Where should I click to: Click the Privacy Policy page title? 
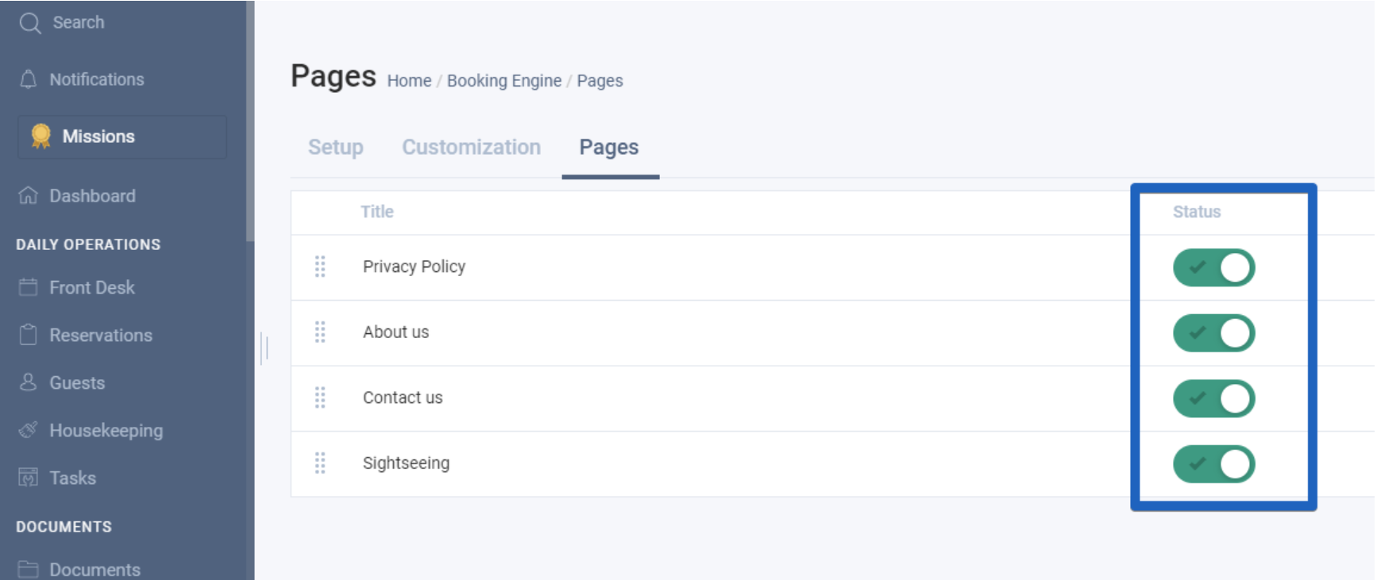pos(414,267)
